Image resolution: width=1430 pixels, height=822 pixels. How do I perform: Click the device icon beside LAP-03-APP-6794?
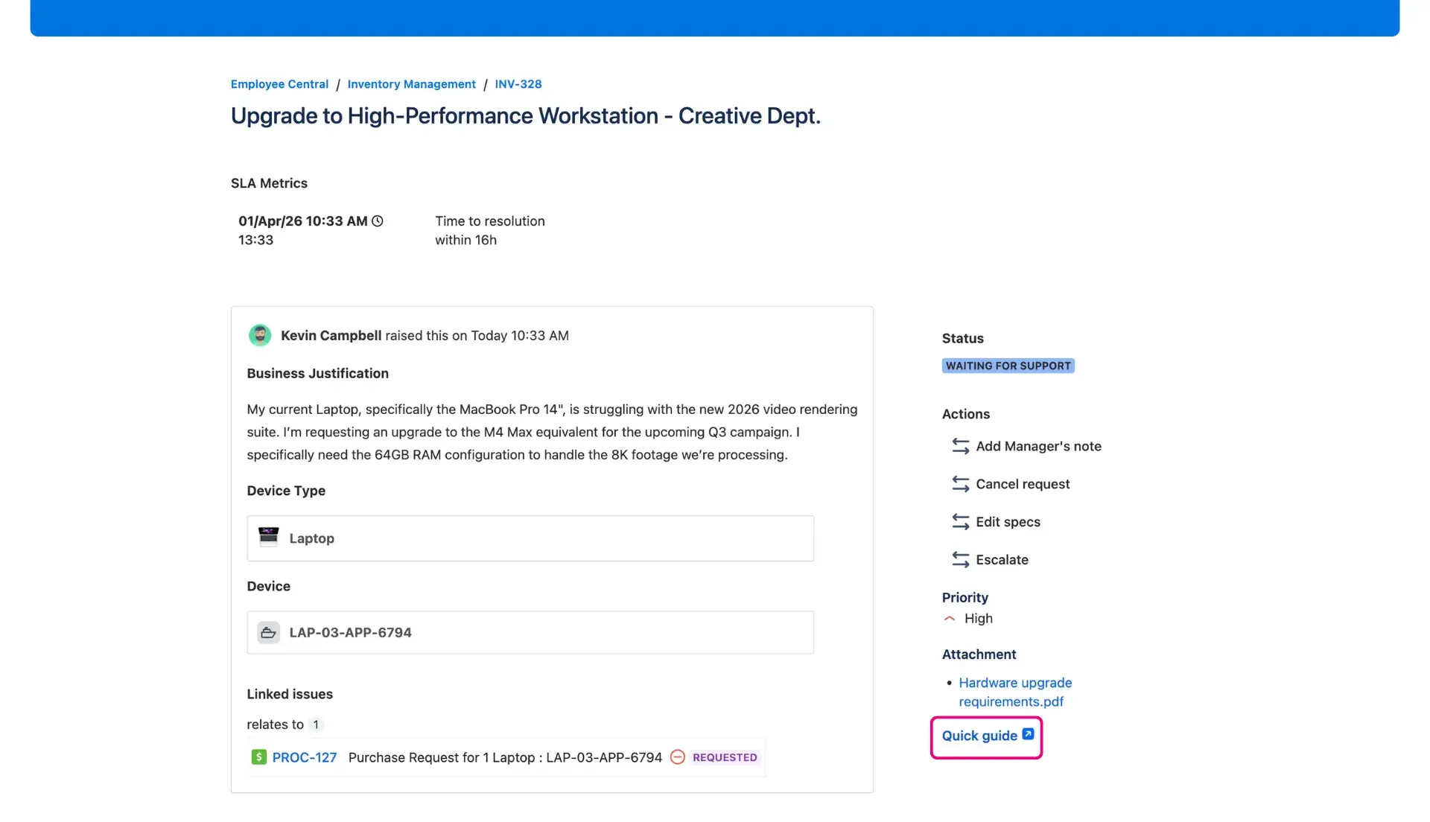[x=269, y=632]
